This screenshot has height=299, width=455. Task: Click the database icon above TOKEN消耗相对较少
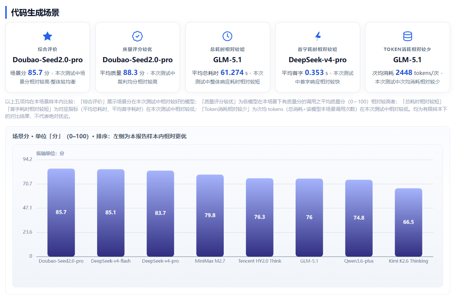coord(407,36)
